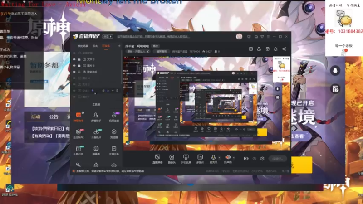Open the 浏览器 browser source tool
This screenshot has height=204, width=363.
(114, 134)
